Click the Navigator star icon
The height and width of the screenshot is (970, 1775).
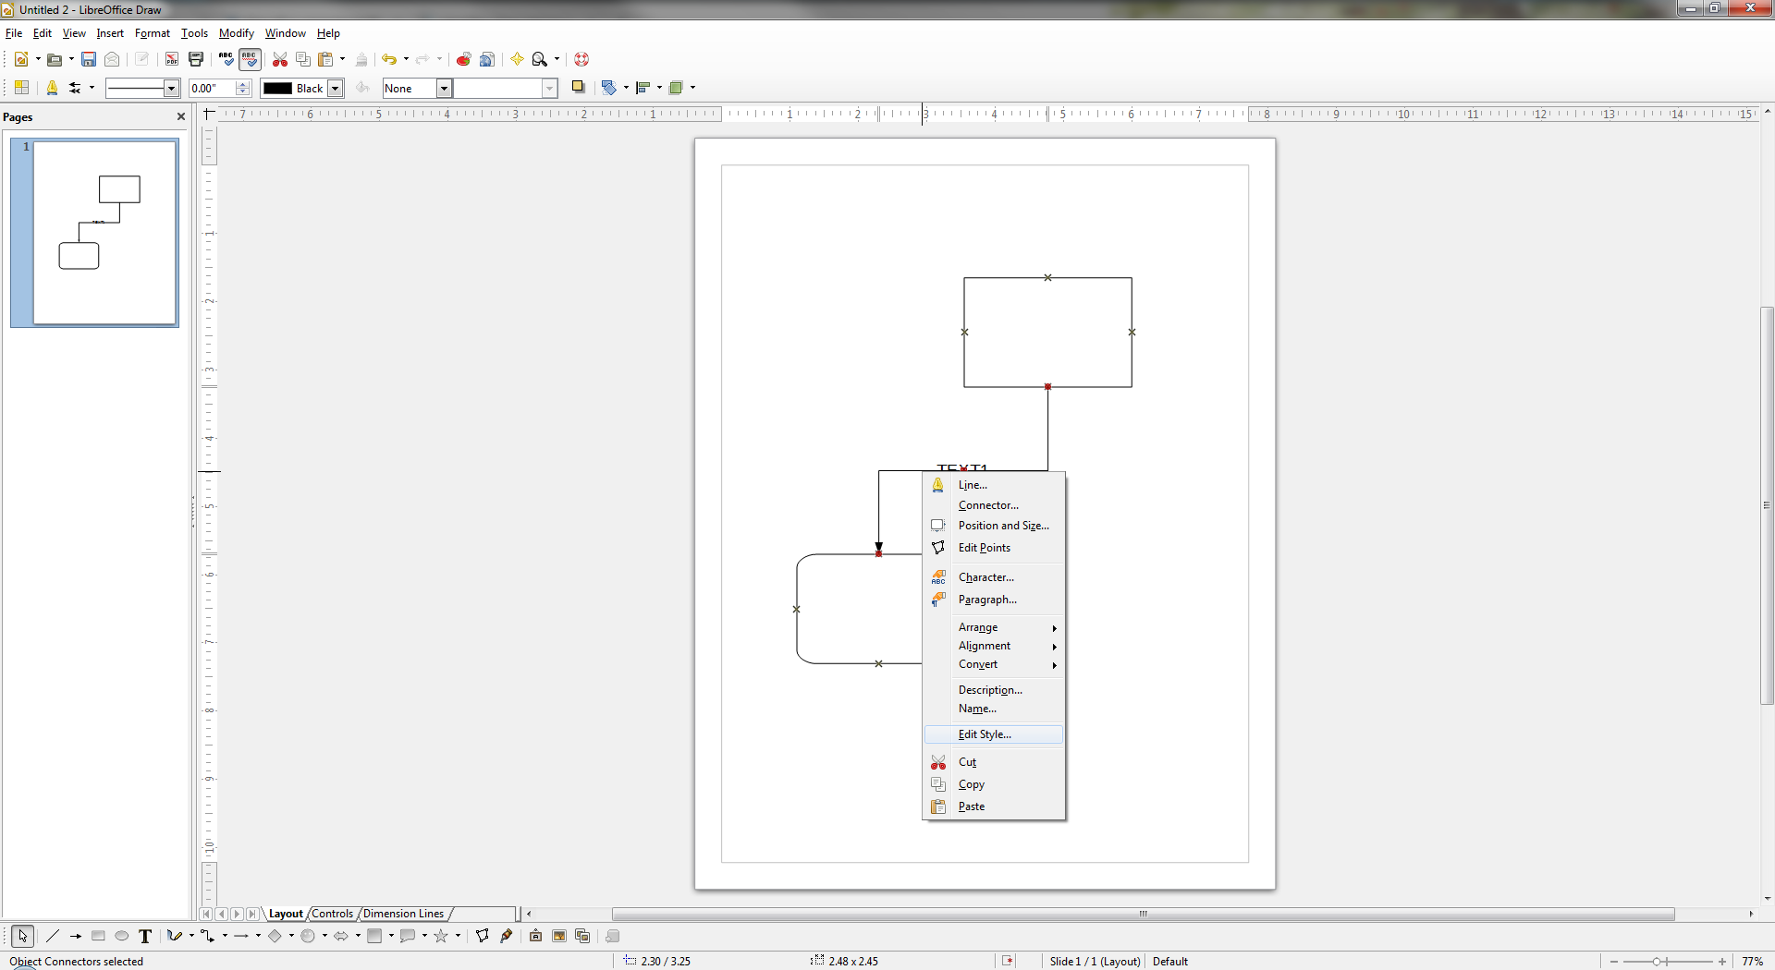click(517, 59)
